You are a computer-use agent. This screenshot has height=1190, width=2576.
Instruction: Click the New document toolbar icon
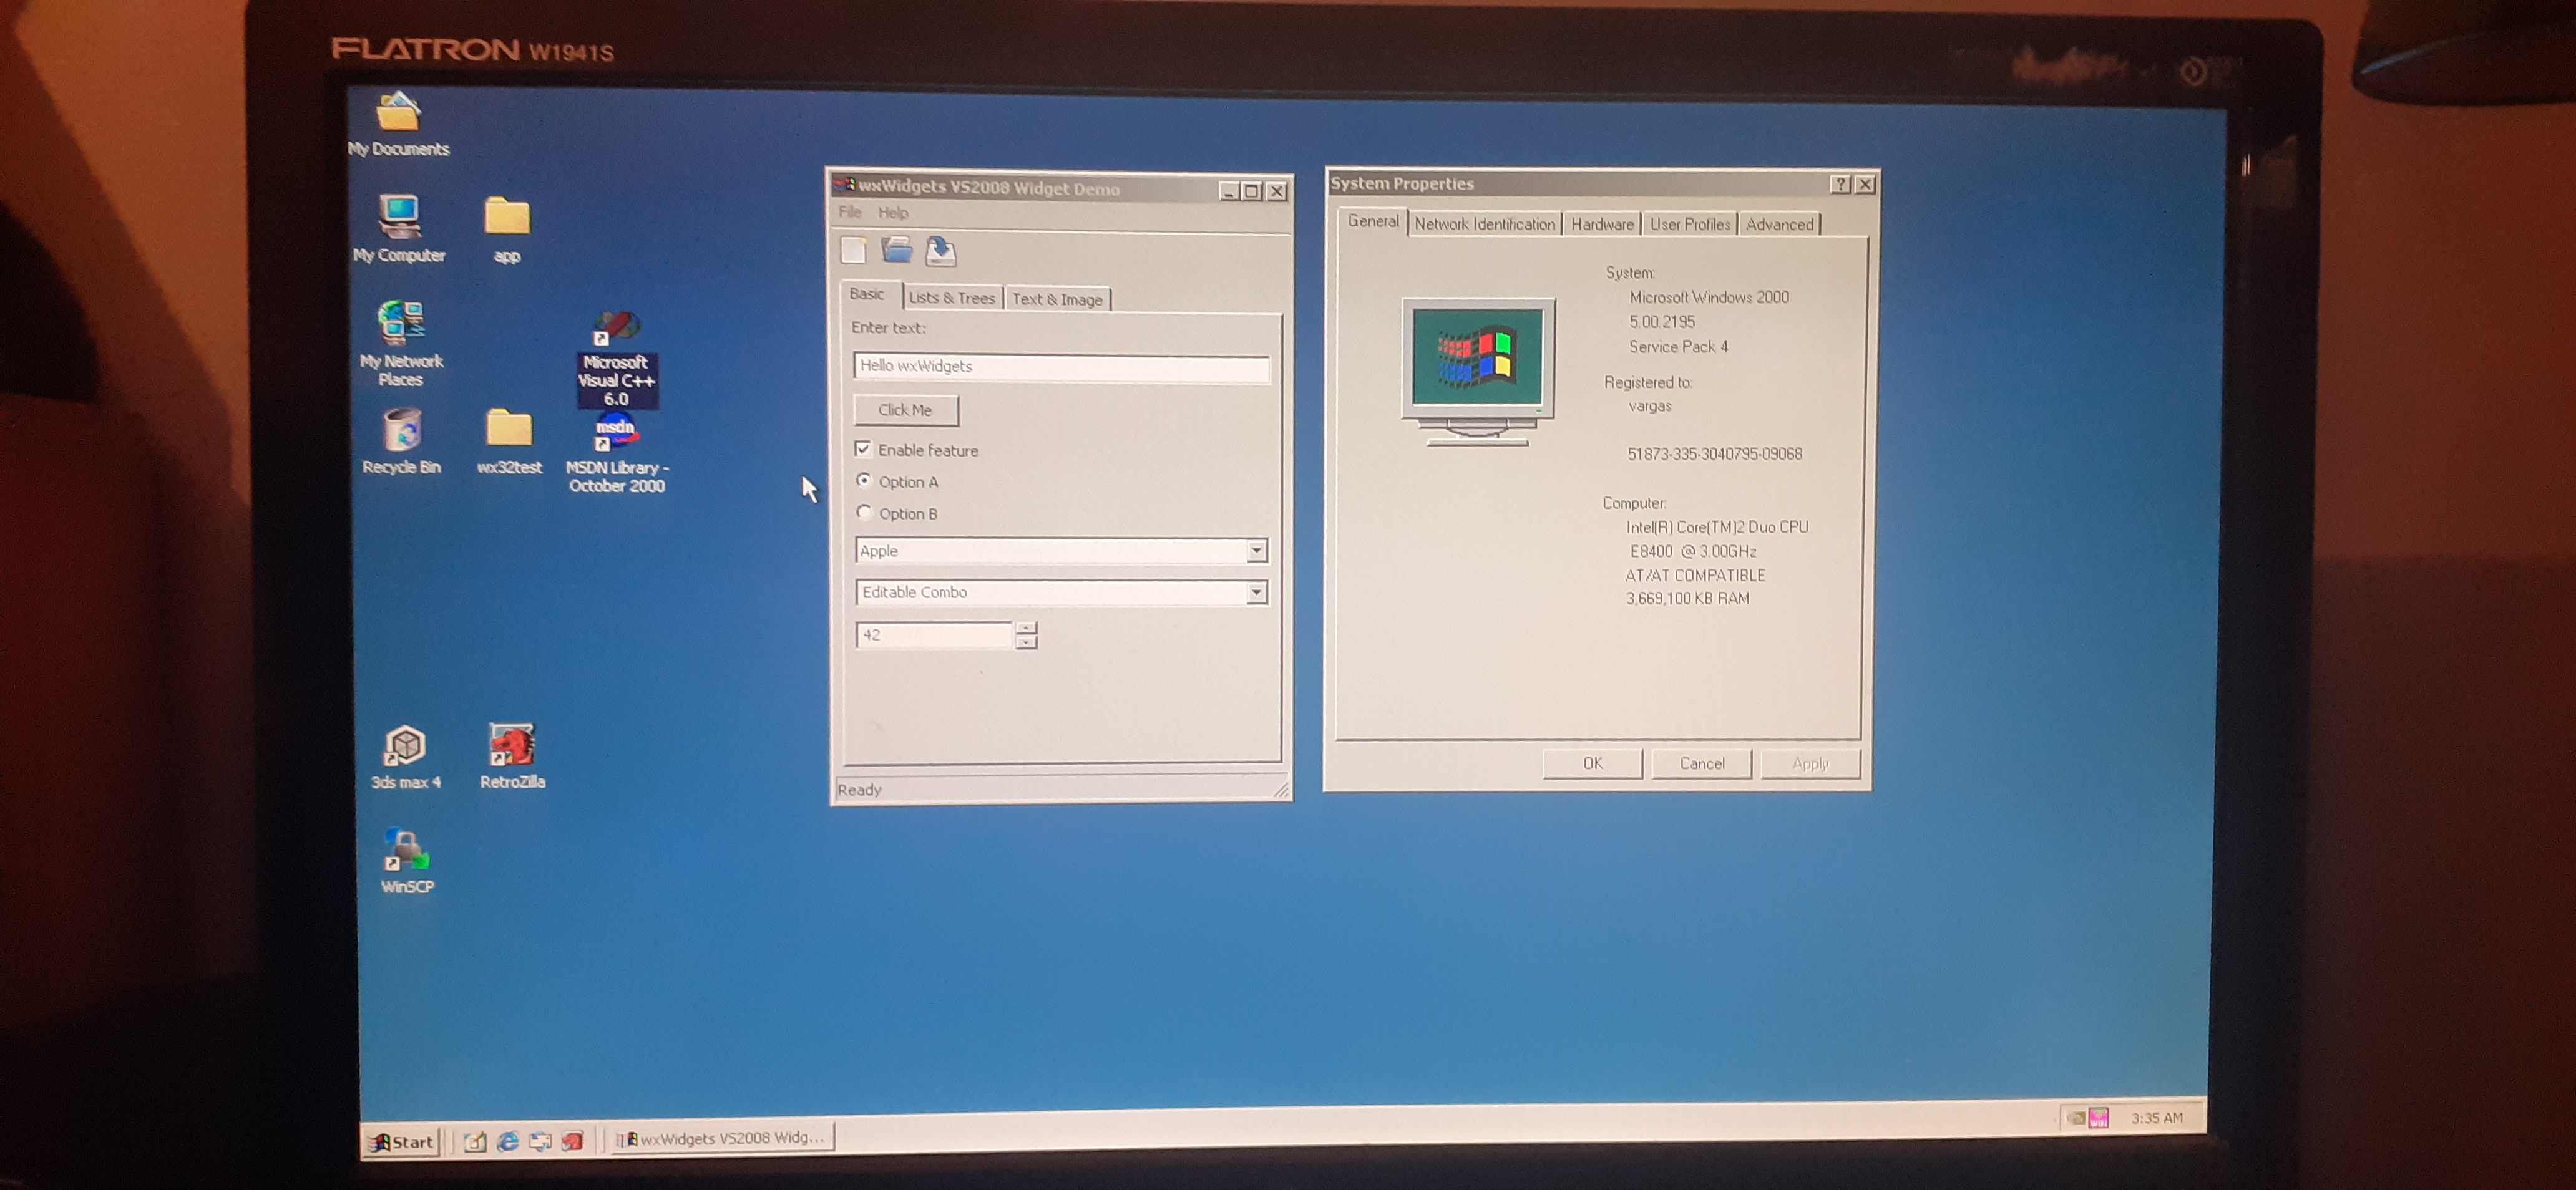[x=853, y=251]
